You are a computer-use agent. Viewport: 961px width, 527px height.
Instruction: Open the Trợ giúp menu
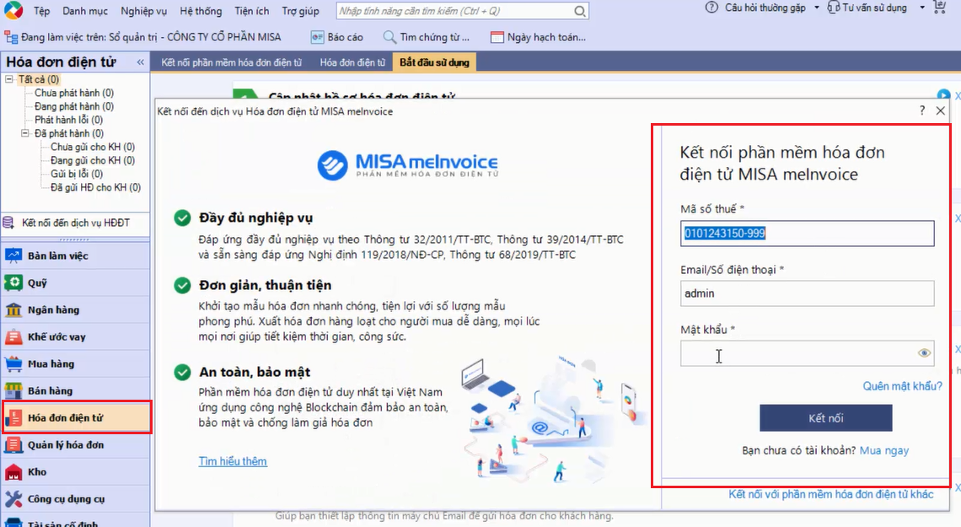tap(300, 11)
